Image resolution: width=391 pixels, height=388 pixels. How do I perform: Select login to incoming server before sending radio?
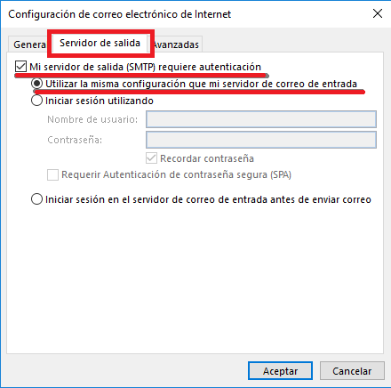click(x=36, y=199)
